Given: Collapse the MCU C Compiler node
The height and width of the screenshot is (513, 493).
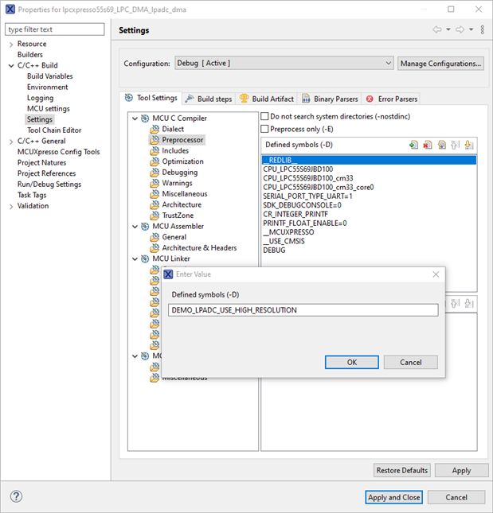Looking at the screenshot, I should 135,118.
